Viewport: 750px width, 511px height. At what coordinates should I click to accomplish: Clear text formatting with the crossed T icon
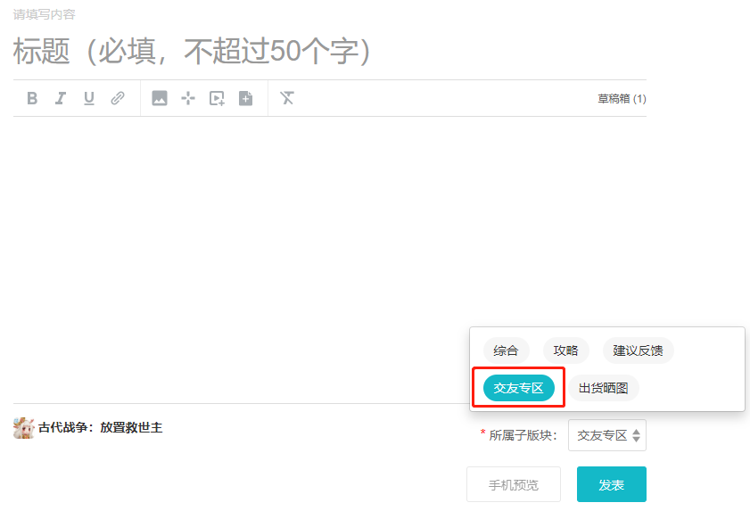pyautogui.click(x=287, y=98)
